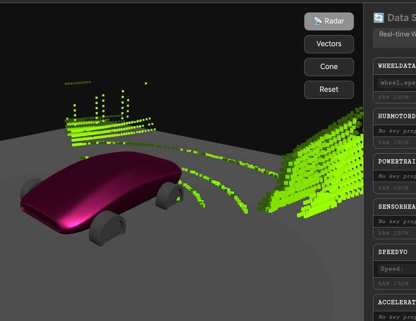This screenshot has height=321, width=416.
Task: Toggle the Vectors display button
Action: click(x=329, y=44)
